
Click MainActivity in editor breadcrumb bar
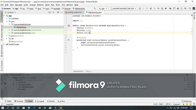coord(78,71)
